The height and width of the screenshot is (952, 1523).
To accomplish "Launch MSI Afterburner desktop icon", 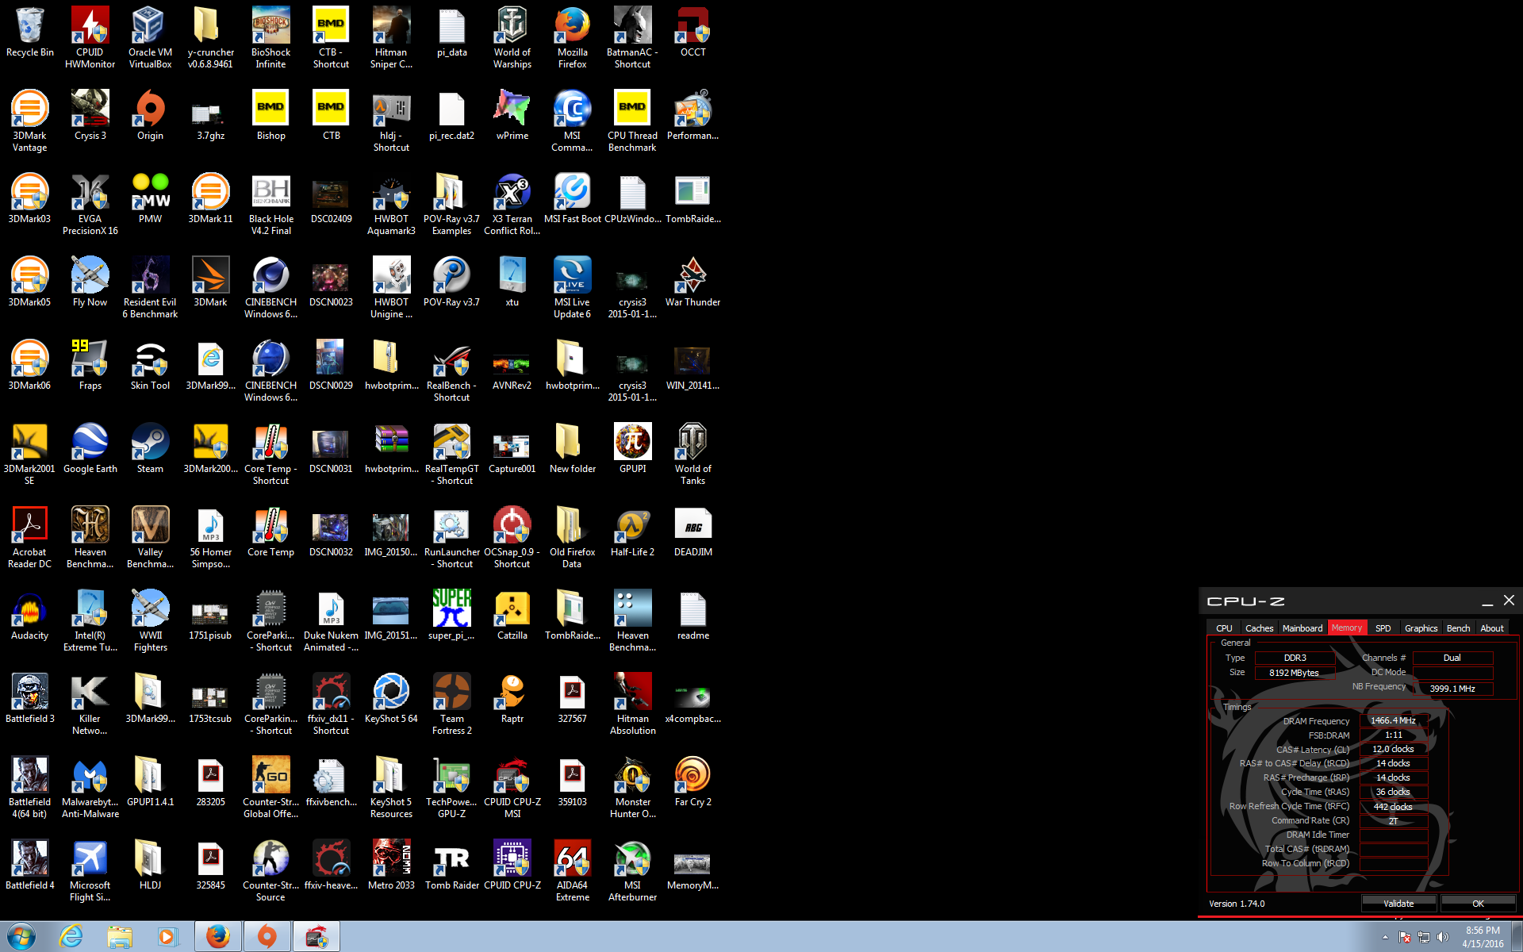I will click(632, 870).
